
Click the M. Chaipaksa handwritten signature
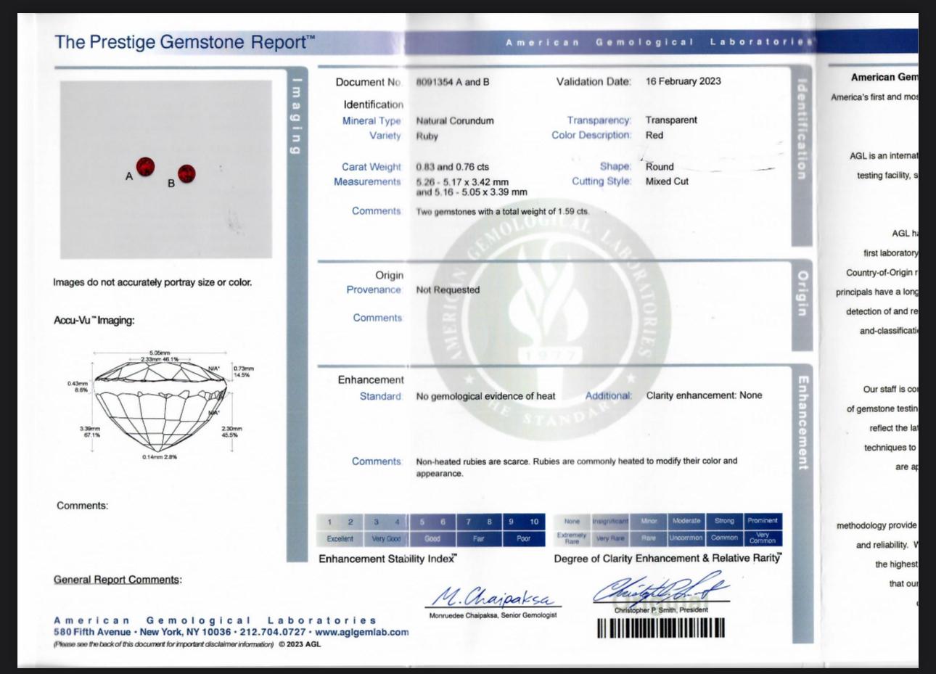click(x=496, y=597)
